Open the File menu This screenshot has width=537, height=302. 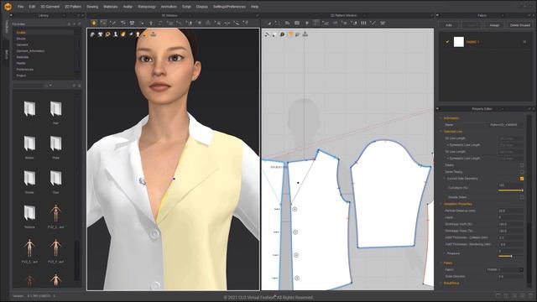tap(20, 7)
